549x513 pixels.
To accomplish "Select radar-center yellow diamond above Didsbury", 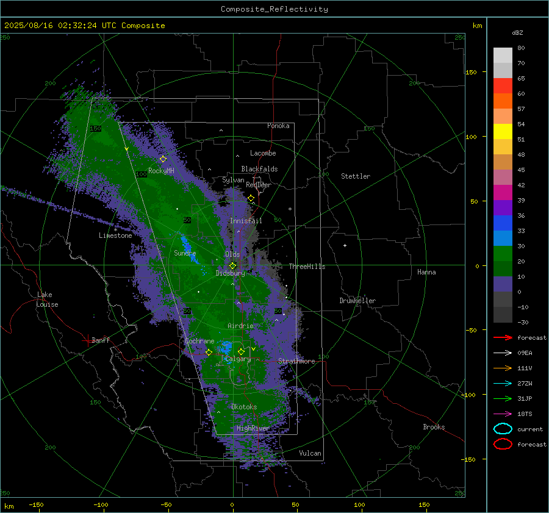I will coord(232,265).
